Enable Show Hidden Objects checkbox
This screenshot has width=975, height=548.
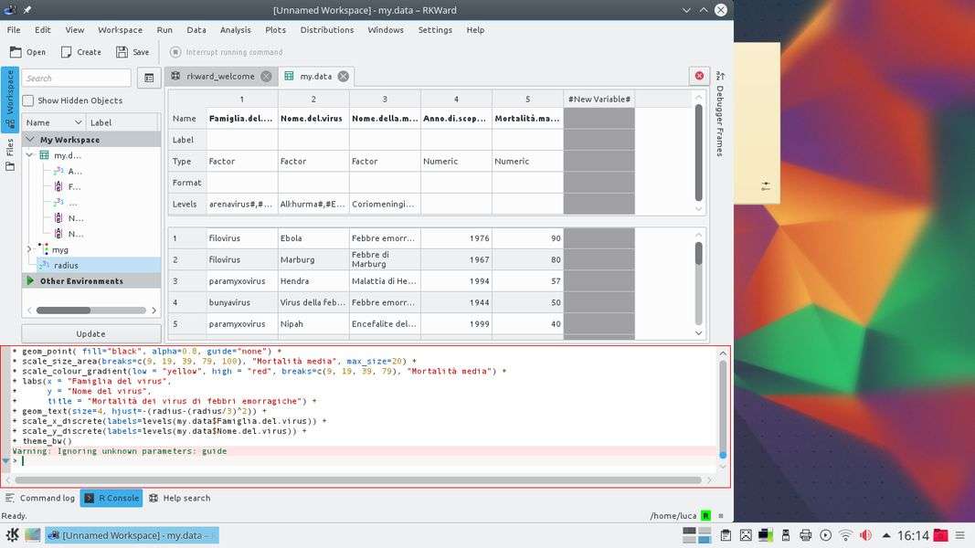coord(28,100)
